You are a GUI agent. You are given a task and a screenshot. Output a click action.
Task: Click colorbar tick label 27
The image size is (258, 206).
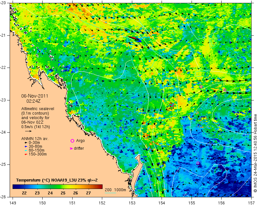(x=88, y=193)
